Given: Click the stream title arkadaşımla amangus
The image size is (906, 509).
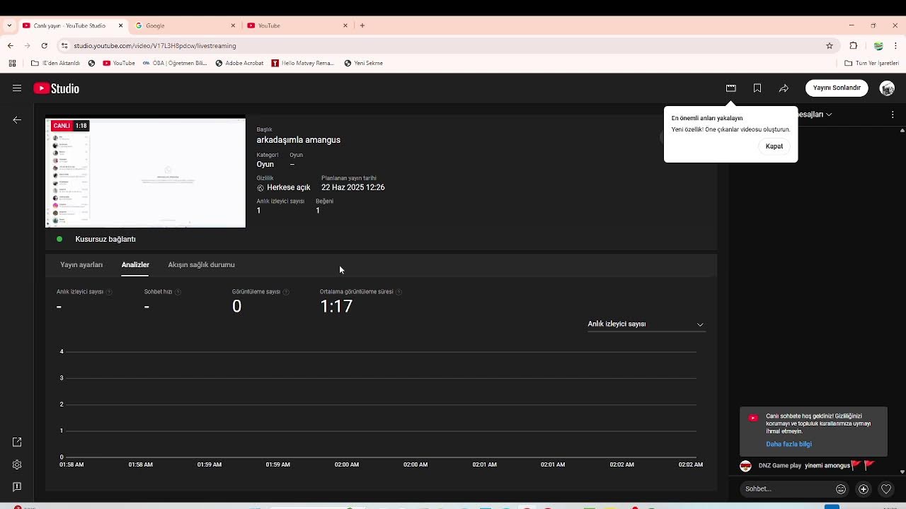Looking at the screenshot, I should 299,140.
